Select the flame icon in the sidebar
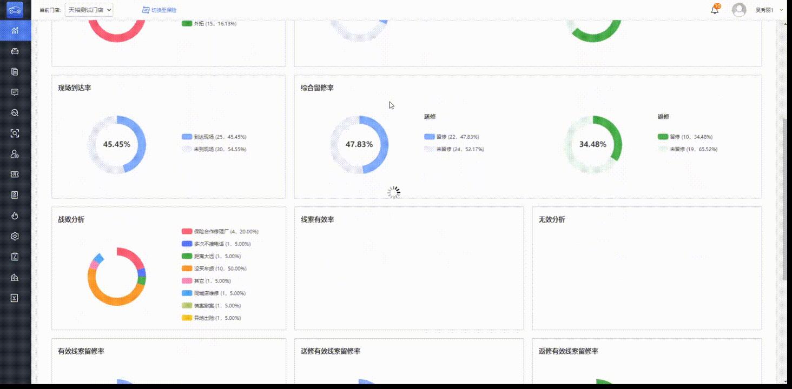The image size is (792, 389). click(x=15, y=215)
